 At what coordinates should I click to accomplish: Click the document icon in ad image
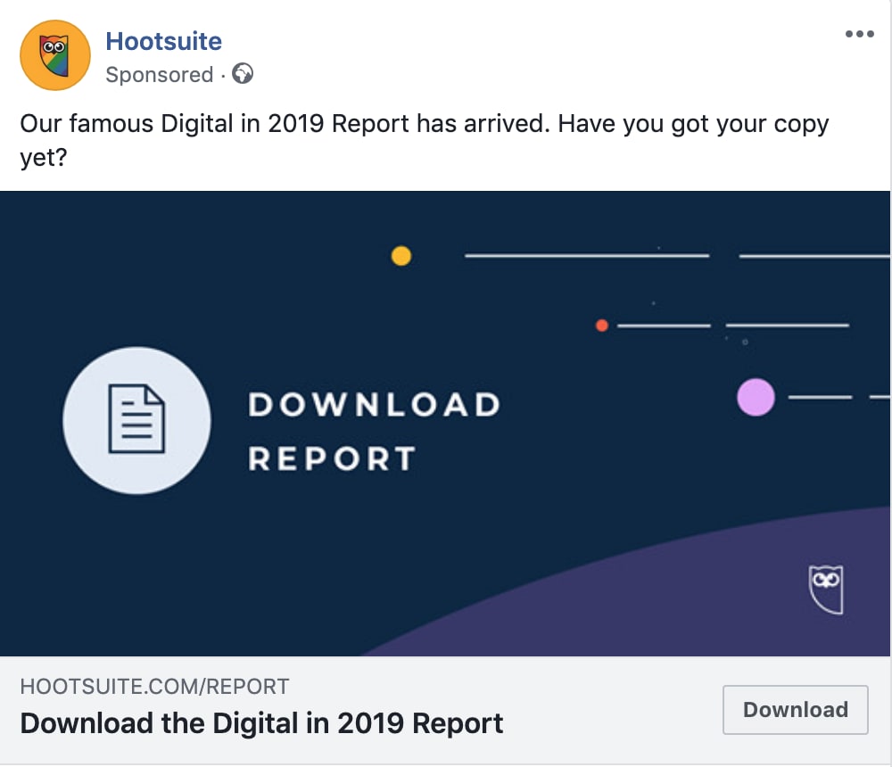point(136,420)
